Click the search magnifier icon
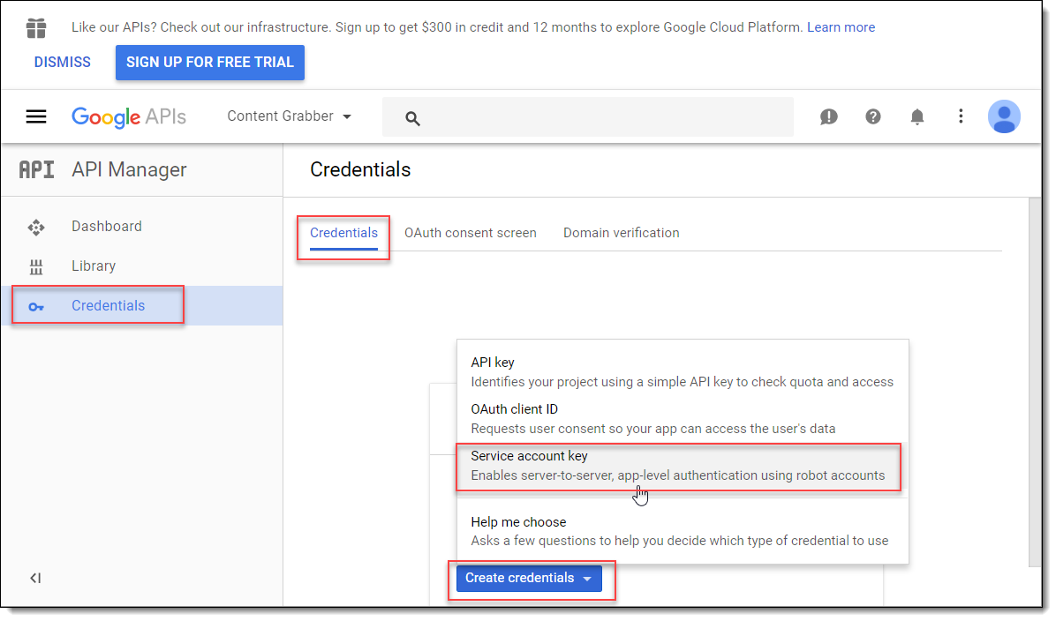Image resolution: width=1056 pixels, height=621 pixels. coord(413,119)
